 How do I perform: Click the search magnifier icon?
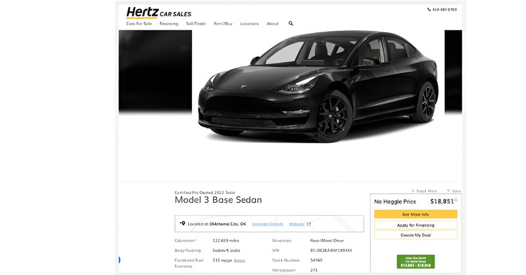[x=291, y=23]
